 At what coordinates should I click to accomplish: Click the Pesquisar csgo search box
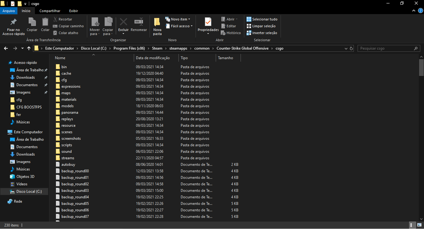coord(389,48)
